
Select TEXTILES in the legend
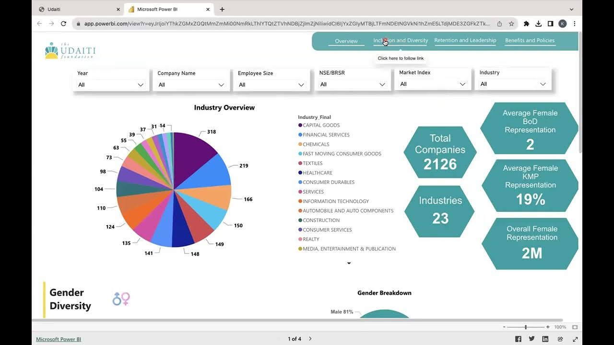[312, 163]
